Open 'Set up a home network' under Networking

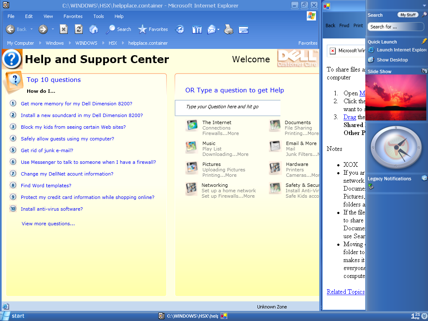click(229, 191)
